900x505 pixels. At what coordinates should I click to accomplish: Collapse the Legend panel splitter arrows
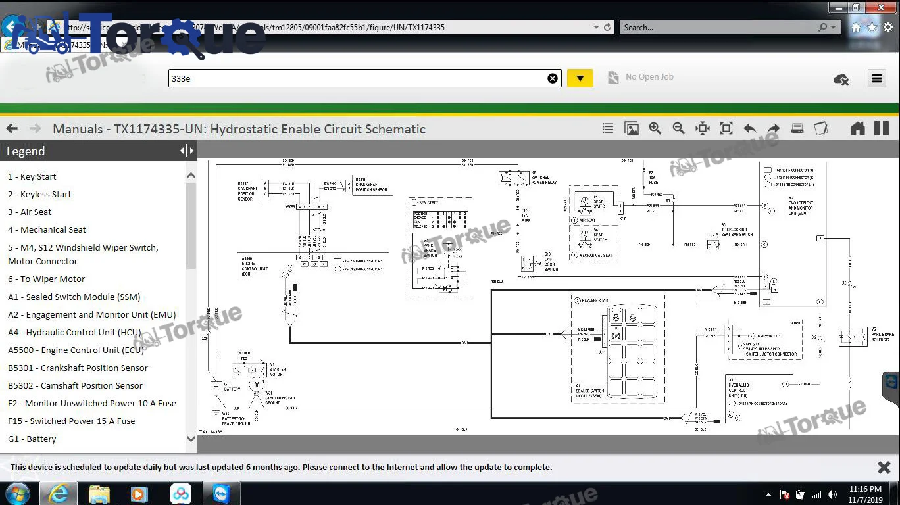187,151
